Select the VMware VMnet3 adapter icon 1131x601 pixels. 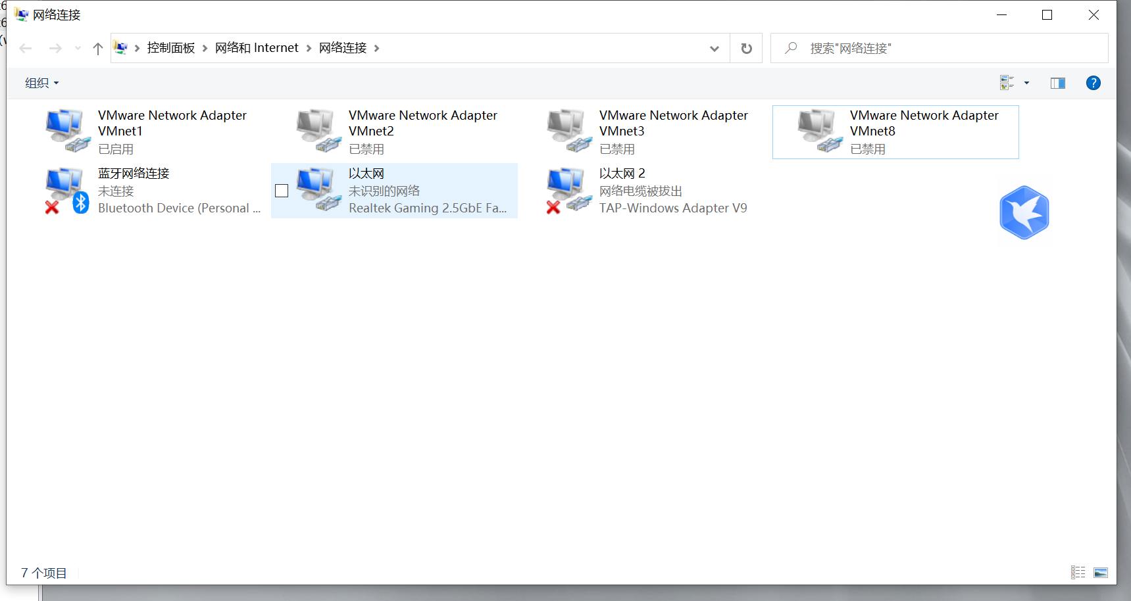569,131
